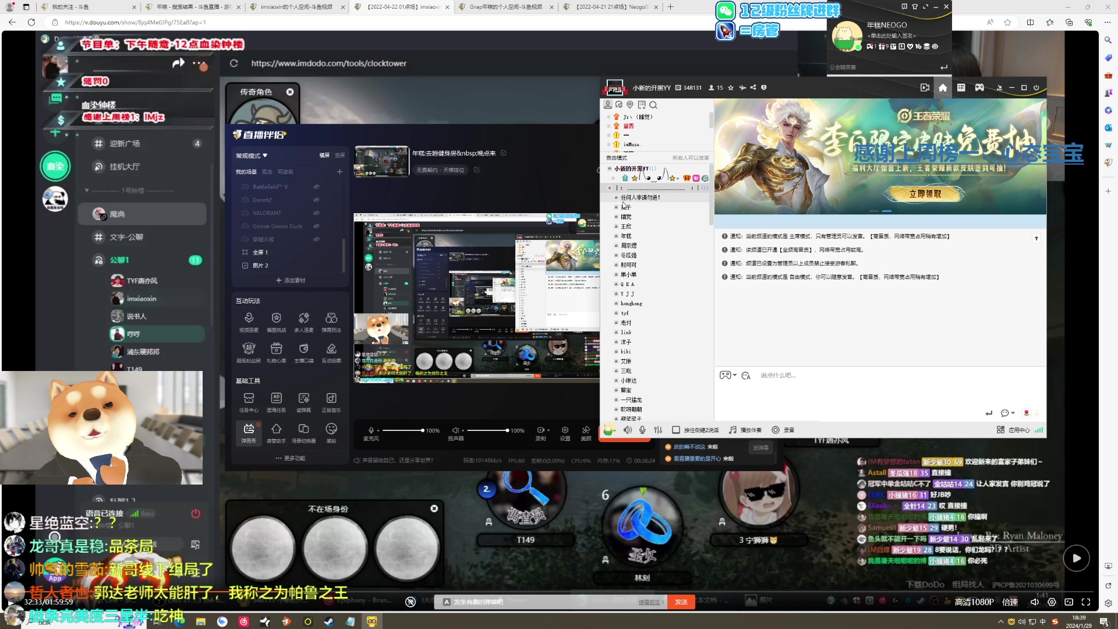Open 弹幕秀 danmaku show tool
1118x629 pixels.
point(249,433)
